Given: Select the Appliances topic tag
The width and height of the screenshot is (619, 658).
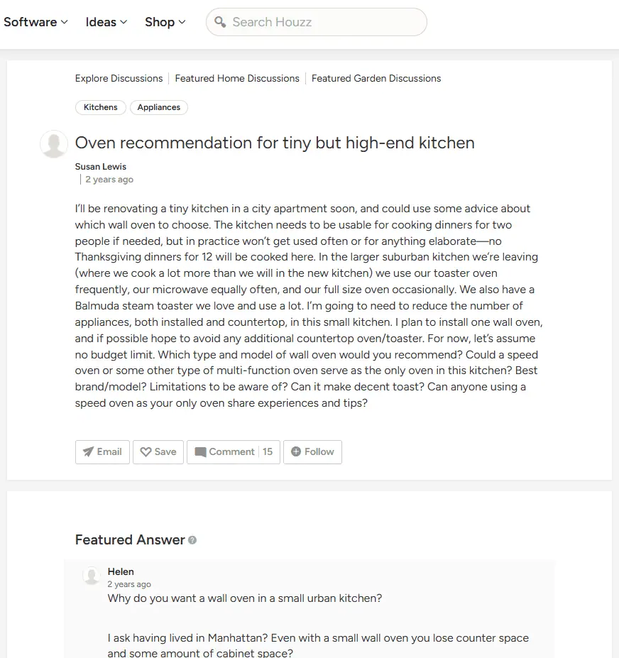Looking at the screenshot, I should click(159, 107).
